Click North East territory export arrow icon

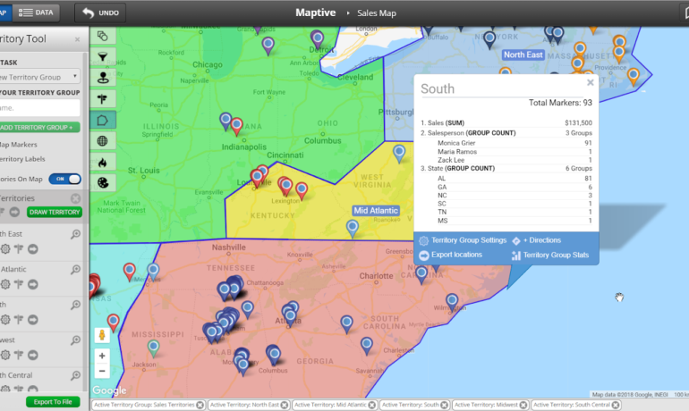[33, 249]
